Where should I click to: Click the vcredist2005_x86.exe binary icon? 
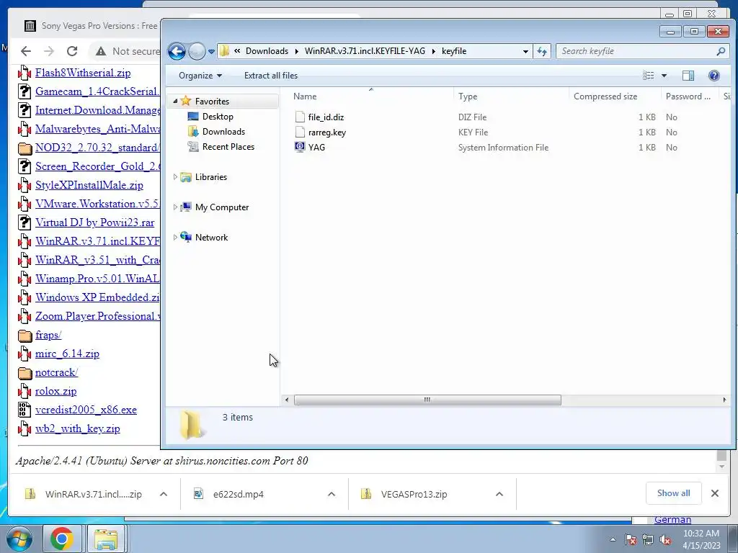(x=25, y=410)
